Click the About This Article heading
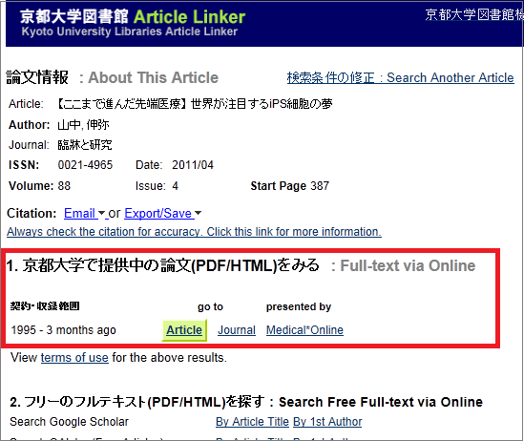524x441 pixels. 153,77
